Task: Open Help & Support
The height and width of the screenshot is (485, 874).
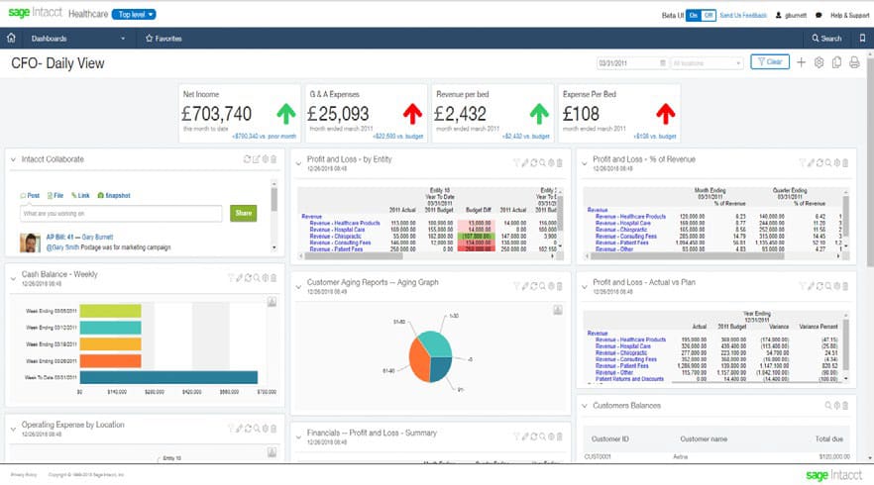Action: [x=849, y=15]
